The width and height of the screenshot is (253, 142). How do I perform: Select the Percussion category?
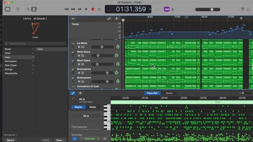tap(11, 61)
